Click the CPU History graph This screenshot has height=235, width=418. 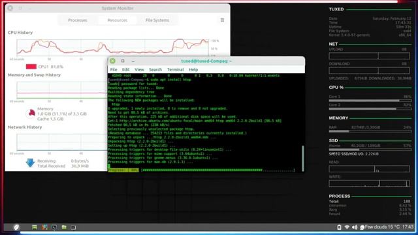pos(113,48)
